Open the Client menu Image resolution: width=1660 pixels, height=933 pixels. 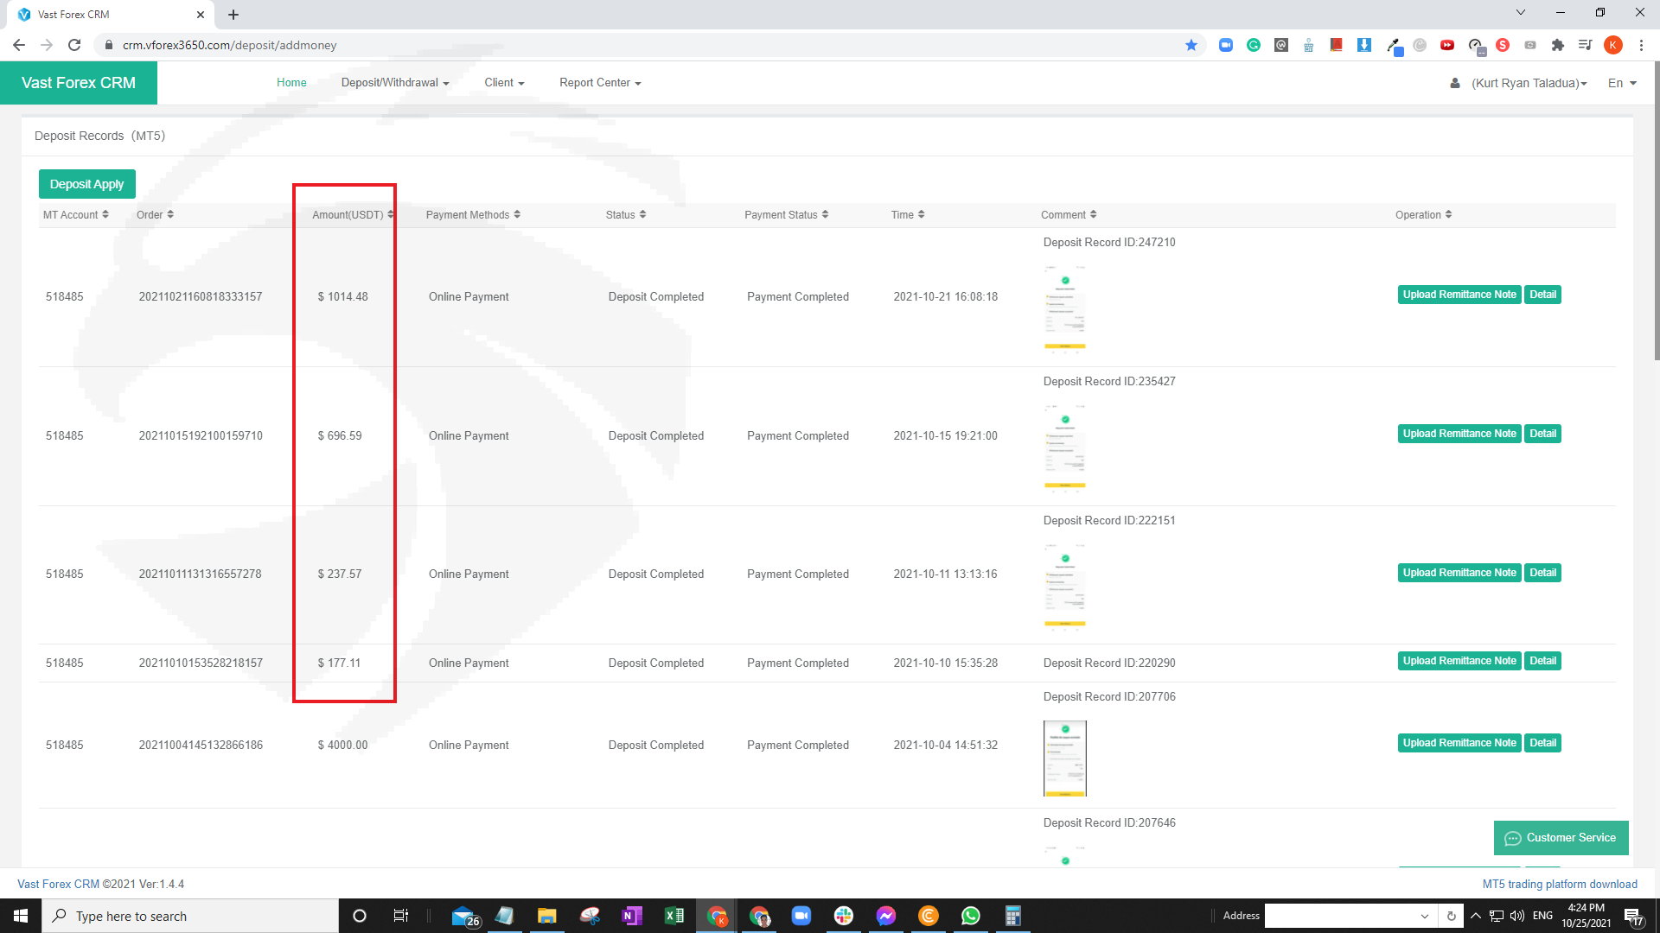[x=503, y=83]
